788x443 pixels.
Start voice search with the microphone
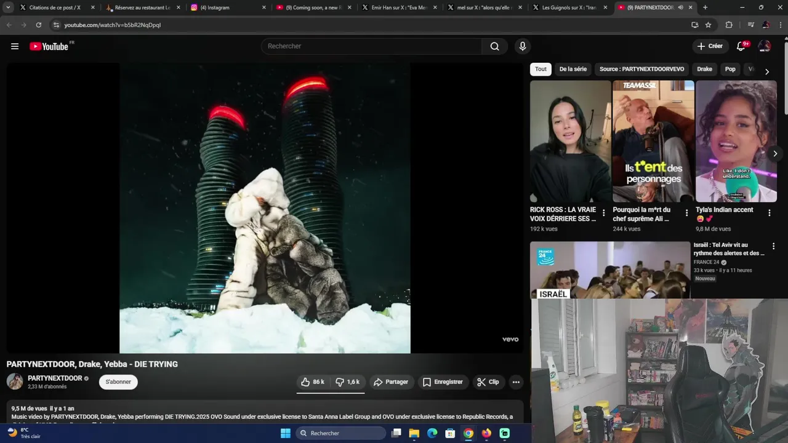[523, 46]
